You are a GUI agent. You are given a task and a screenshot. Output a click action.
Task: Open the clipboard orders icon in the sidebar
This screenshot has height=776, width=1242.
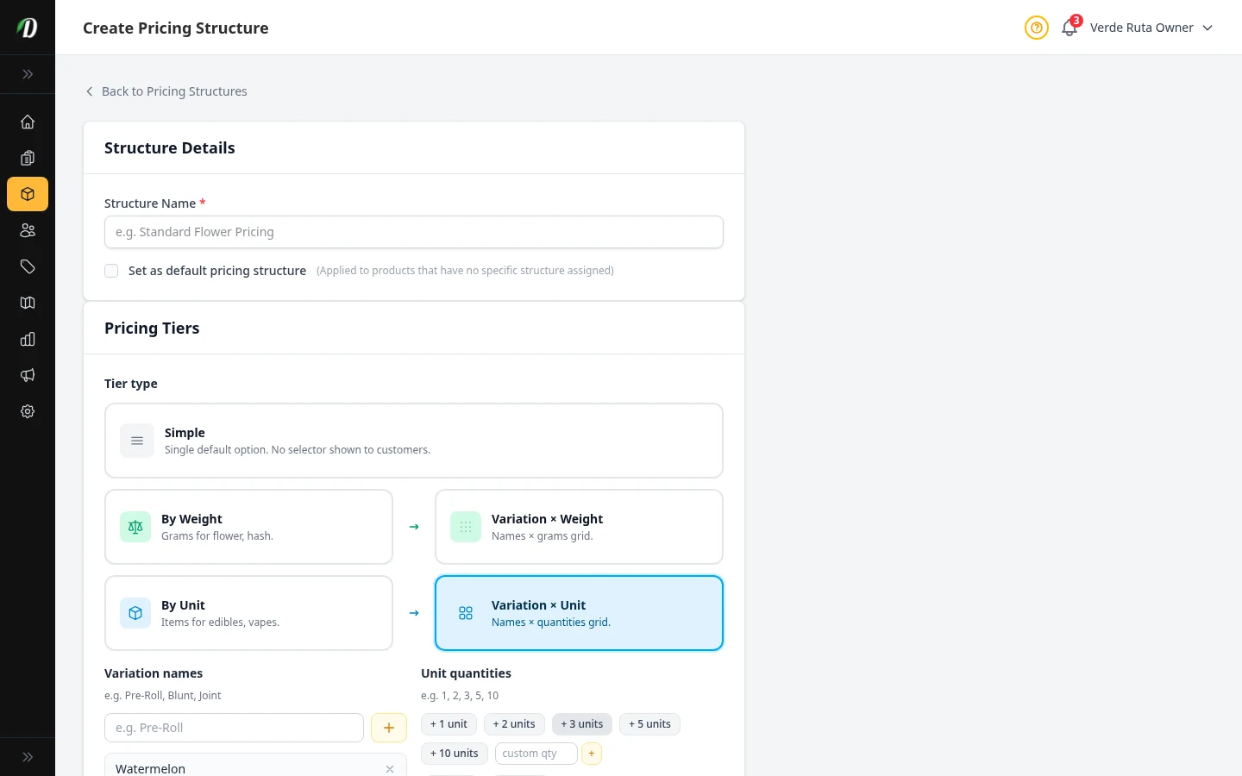point(28,158)
